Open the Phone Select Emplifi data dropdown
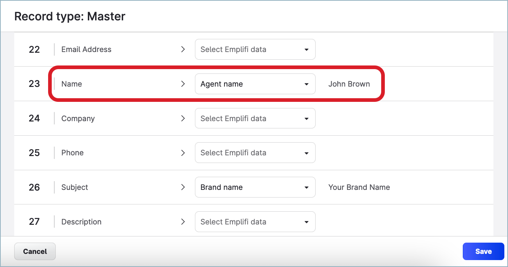This screenshot has width=508, height=267. (255, 153)
